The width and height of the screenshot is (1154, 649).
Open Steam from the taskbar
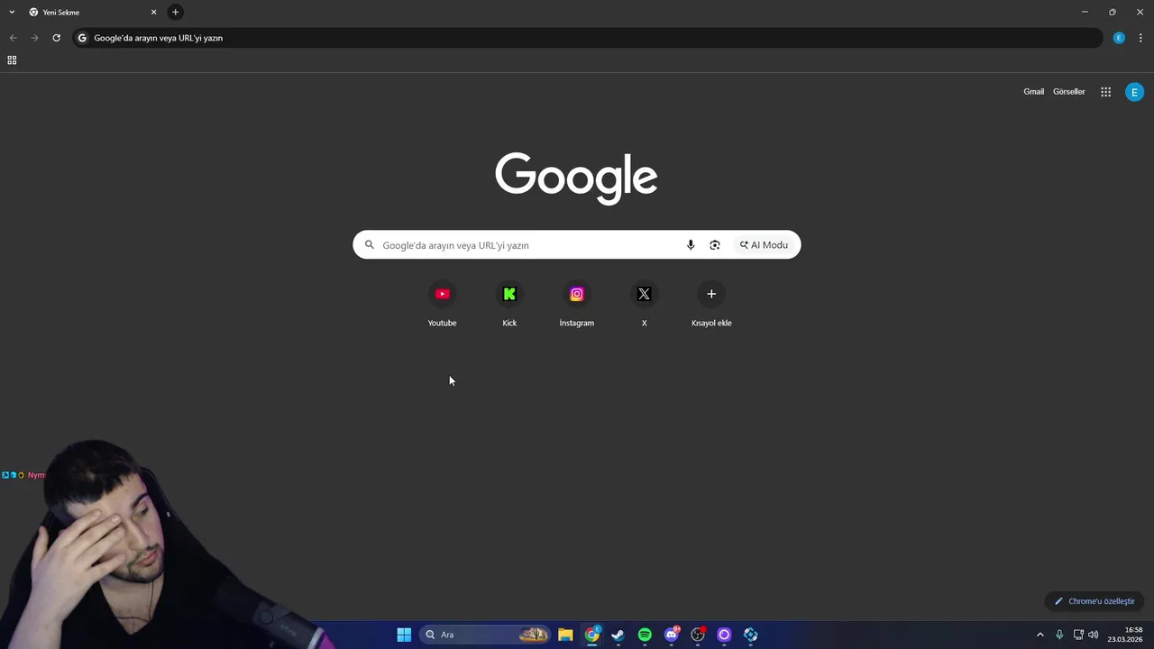[618, 635]
